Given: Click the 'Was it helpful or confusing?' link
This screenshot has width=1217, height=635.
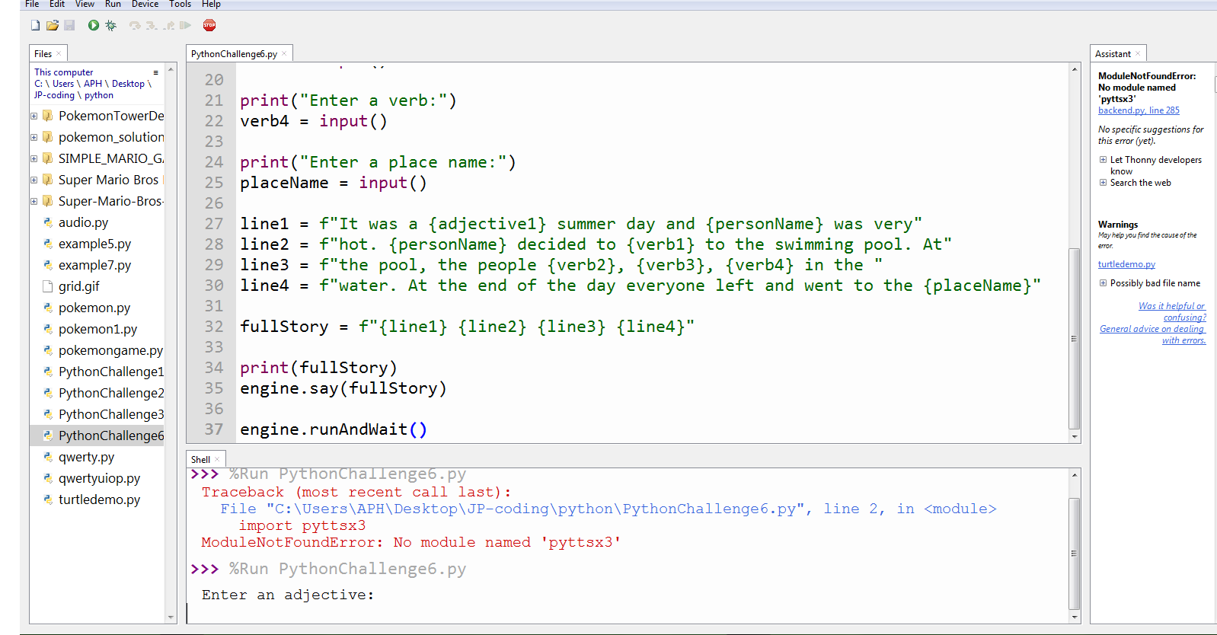Looking at the screenshot, I should 1172,311.
